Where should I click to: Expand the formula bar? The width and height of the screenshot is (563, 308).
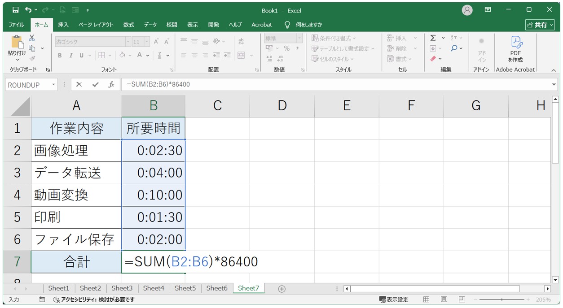tap(554, 84)
